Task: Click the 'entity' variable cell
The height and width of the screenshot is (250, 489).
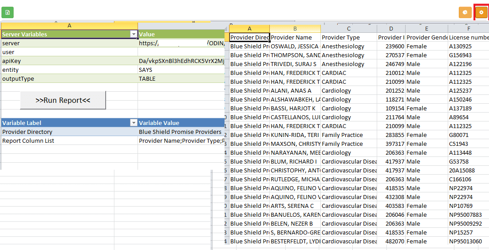Action: coord(69,70)
